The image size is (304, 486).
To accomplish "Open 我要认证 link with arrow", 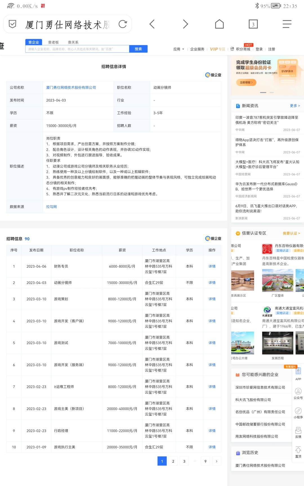I will (x=291, y=233).
